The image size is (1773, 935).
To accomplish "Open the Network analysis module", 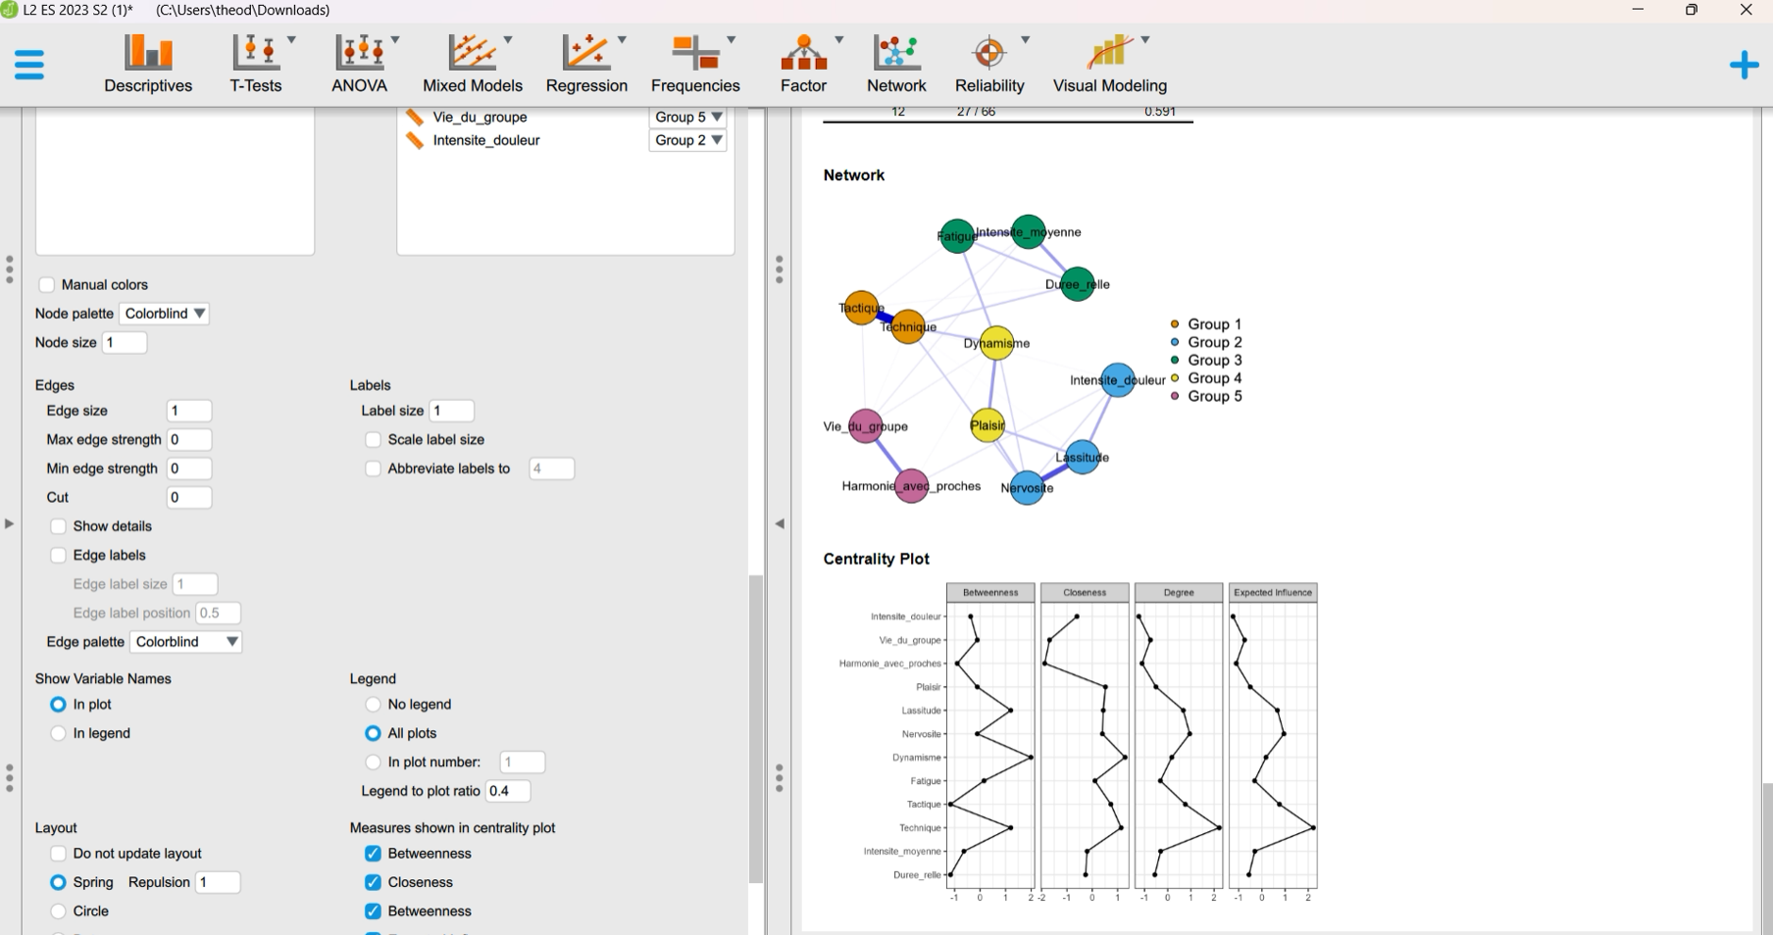I will point(896,65).
